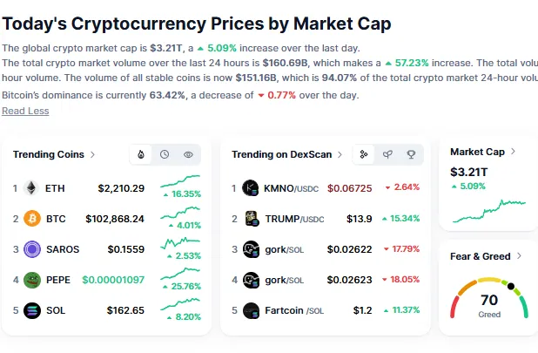Switch to recently added clock filter
This screenshot has height=353, width=538.
(x=165, y=154)
